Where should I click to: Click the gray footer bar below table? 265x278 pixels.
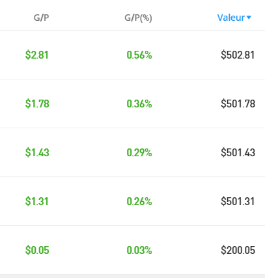pyautogui.click(x=132, y=276)
